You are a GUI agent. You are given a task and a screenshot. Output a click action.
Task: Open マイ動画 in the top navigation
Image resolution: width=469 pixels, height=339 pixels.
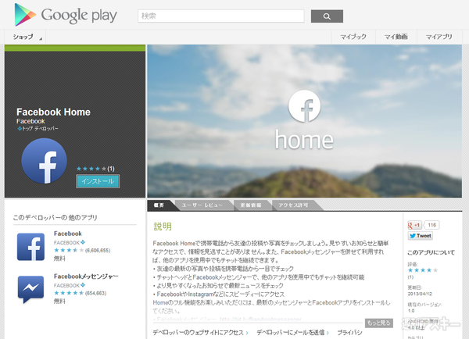pyautogui.click(x=396, y=37)
